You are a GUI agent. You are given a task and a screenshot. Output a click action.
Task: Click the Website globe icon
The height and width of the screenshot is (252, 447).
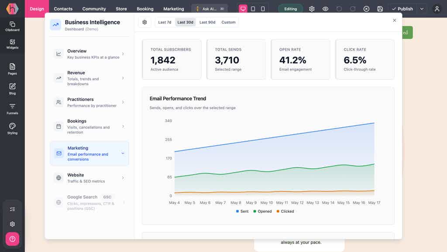59,178
